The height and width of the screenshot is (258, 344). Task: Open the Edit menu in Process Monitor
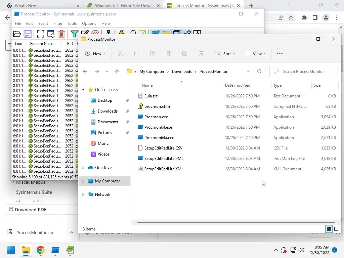[30, 24]
